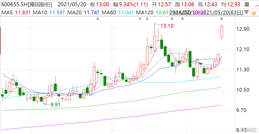Click the low price 低 12.43
The image size is (259, 134).
tap(208, 5)
